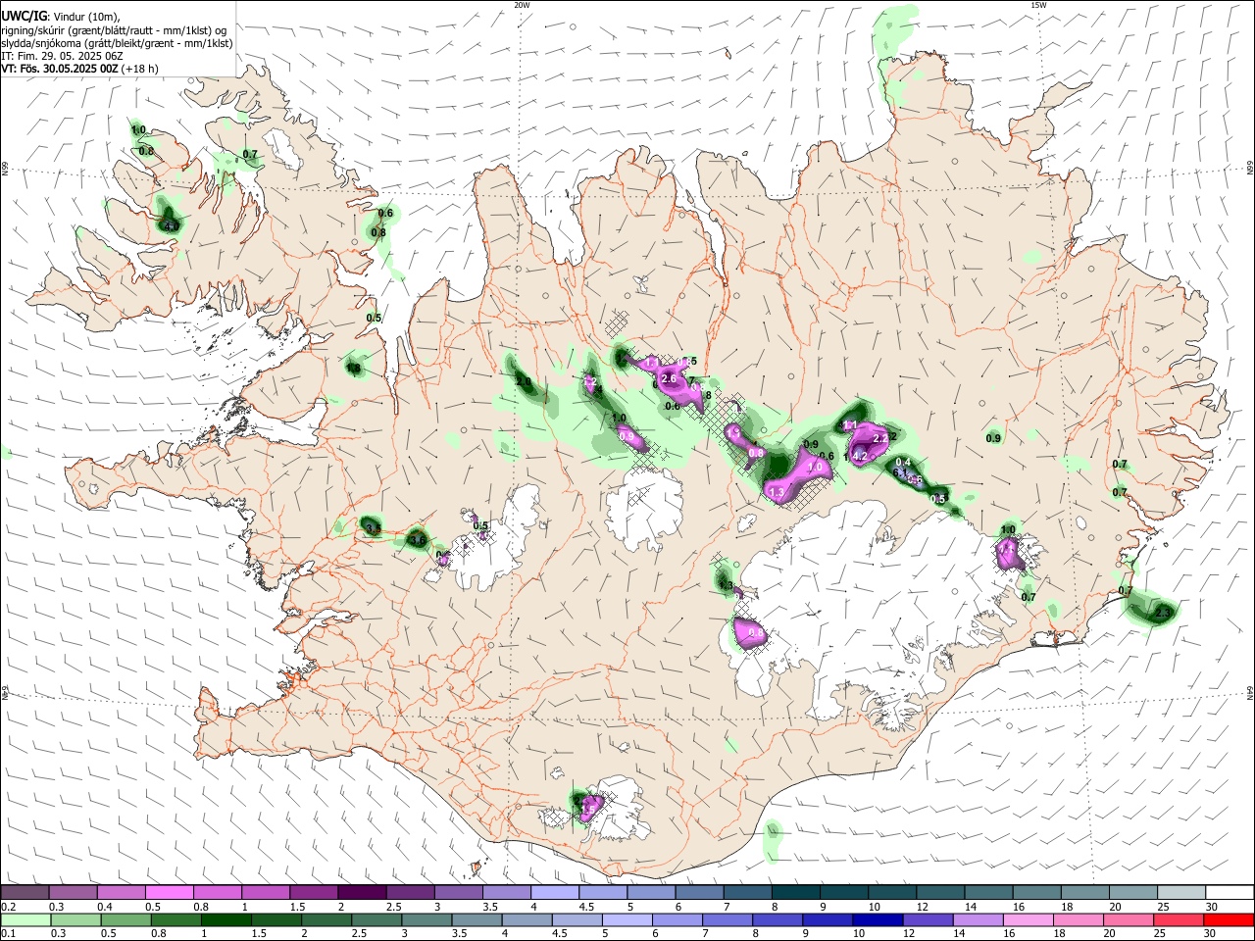Pick the lower-row swatch between 2 and 2.5
1255x941 pixels.
point(326,920)
